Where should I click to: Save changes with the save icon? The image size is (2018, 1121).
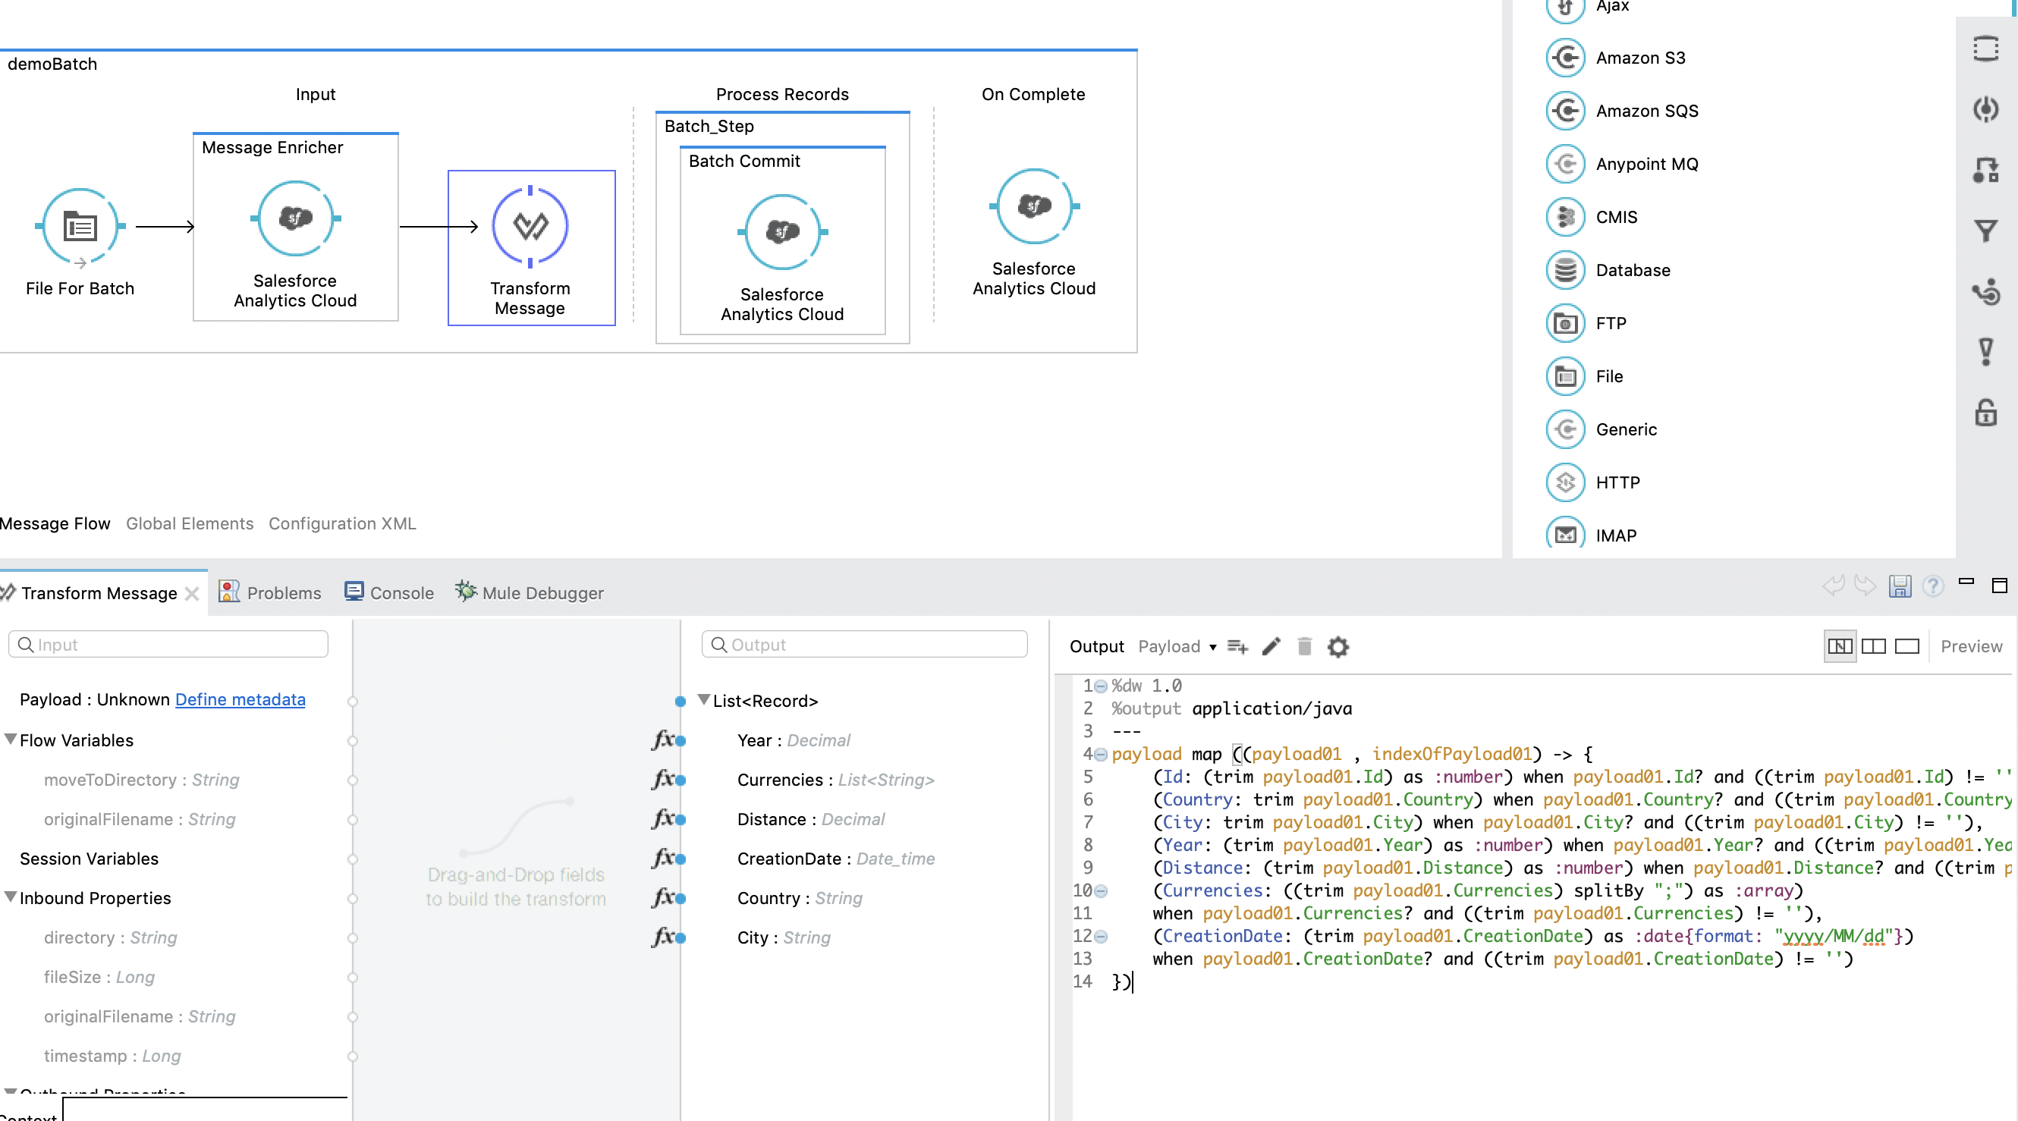tap(1900, 586)
